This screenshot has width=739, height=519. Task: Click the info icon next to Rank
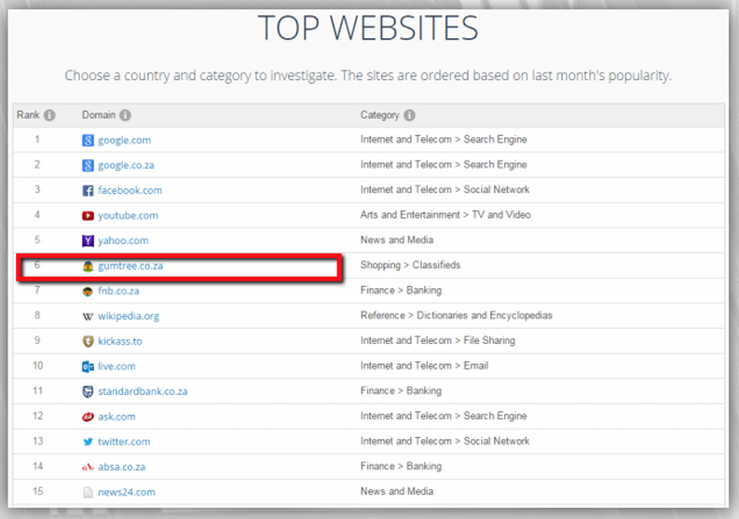pyautogui.click(x=49, y=115)
